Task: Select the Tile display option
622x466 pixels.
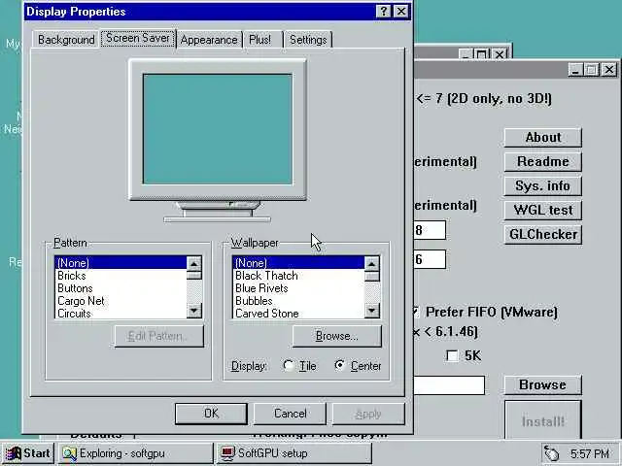Action: tap(299, 366)
